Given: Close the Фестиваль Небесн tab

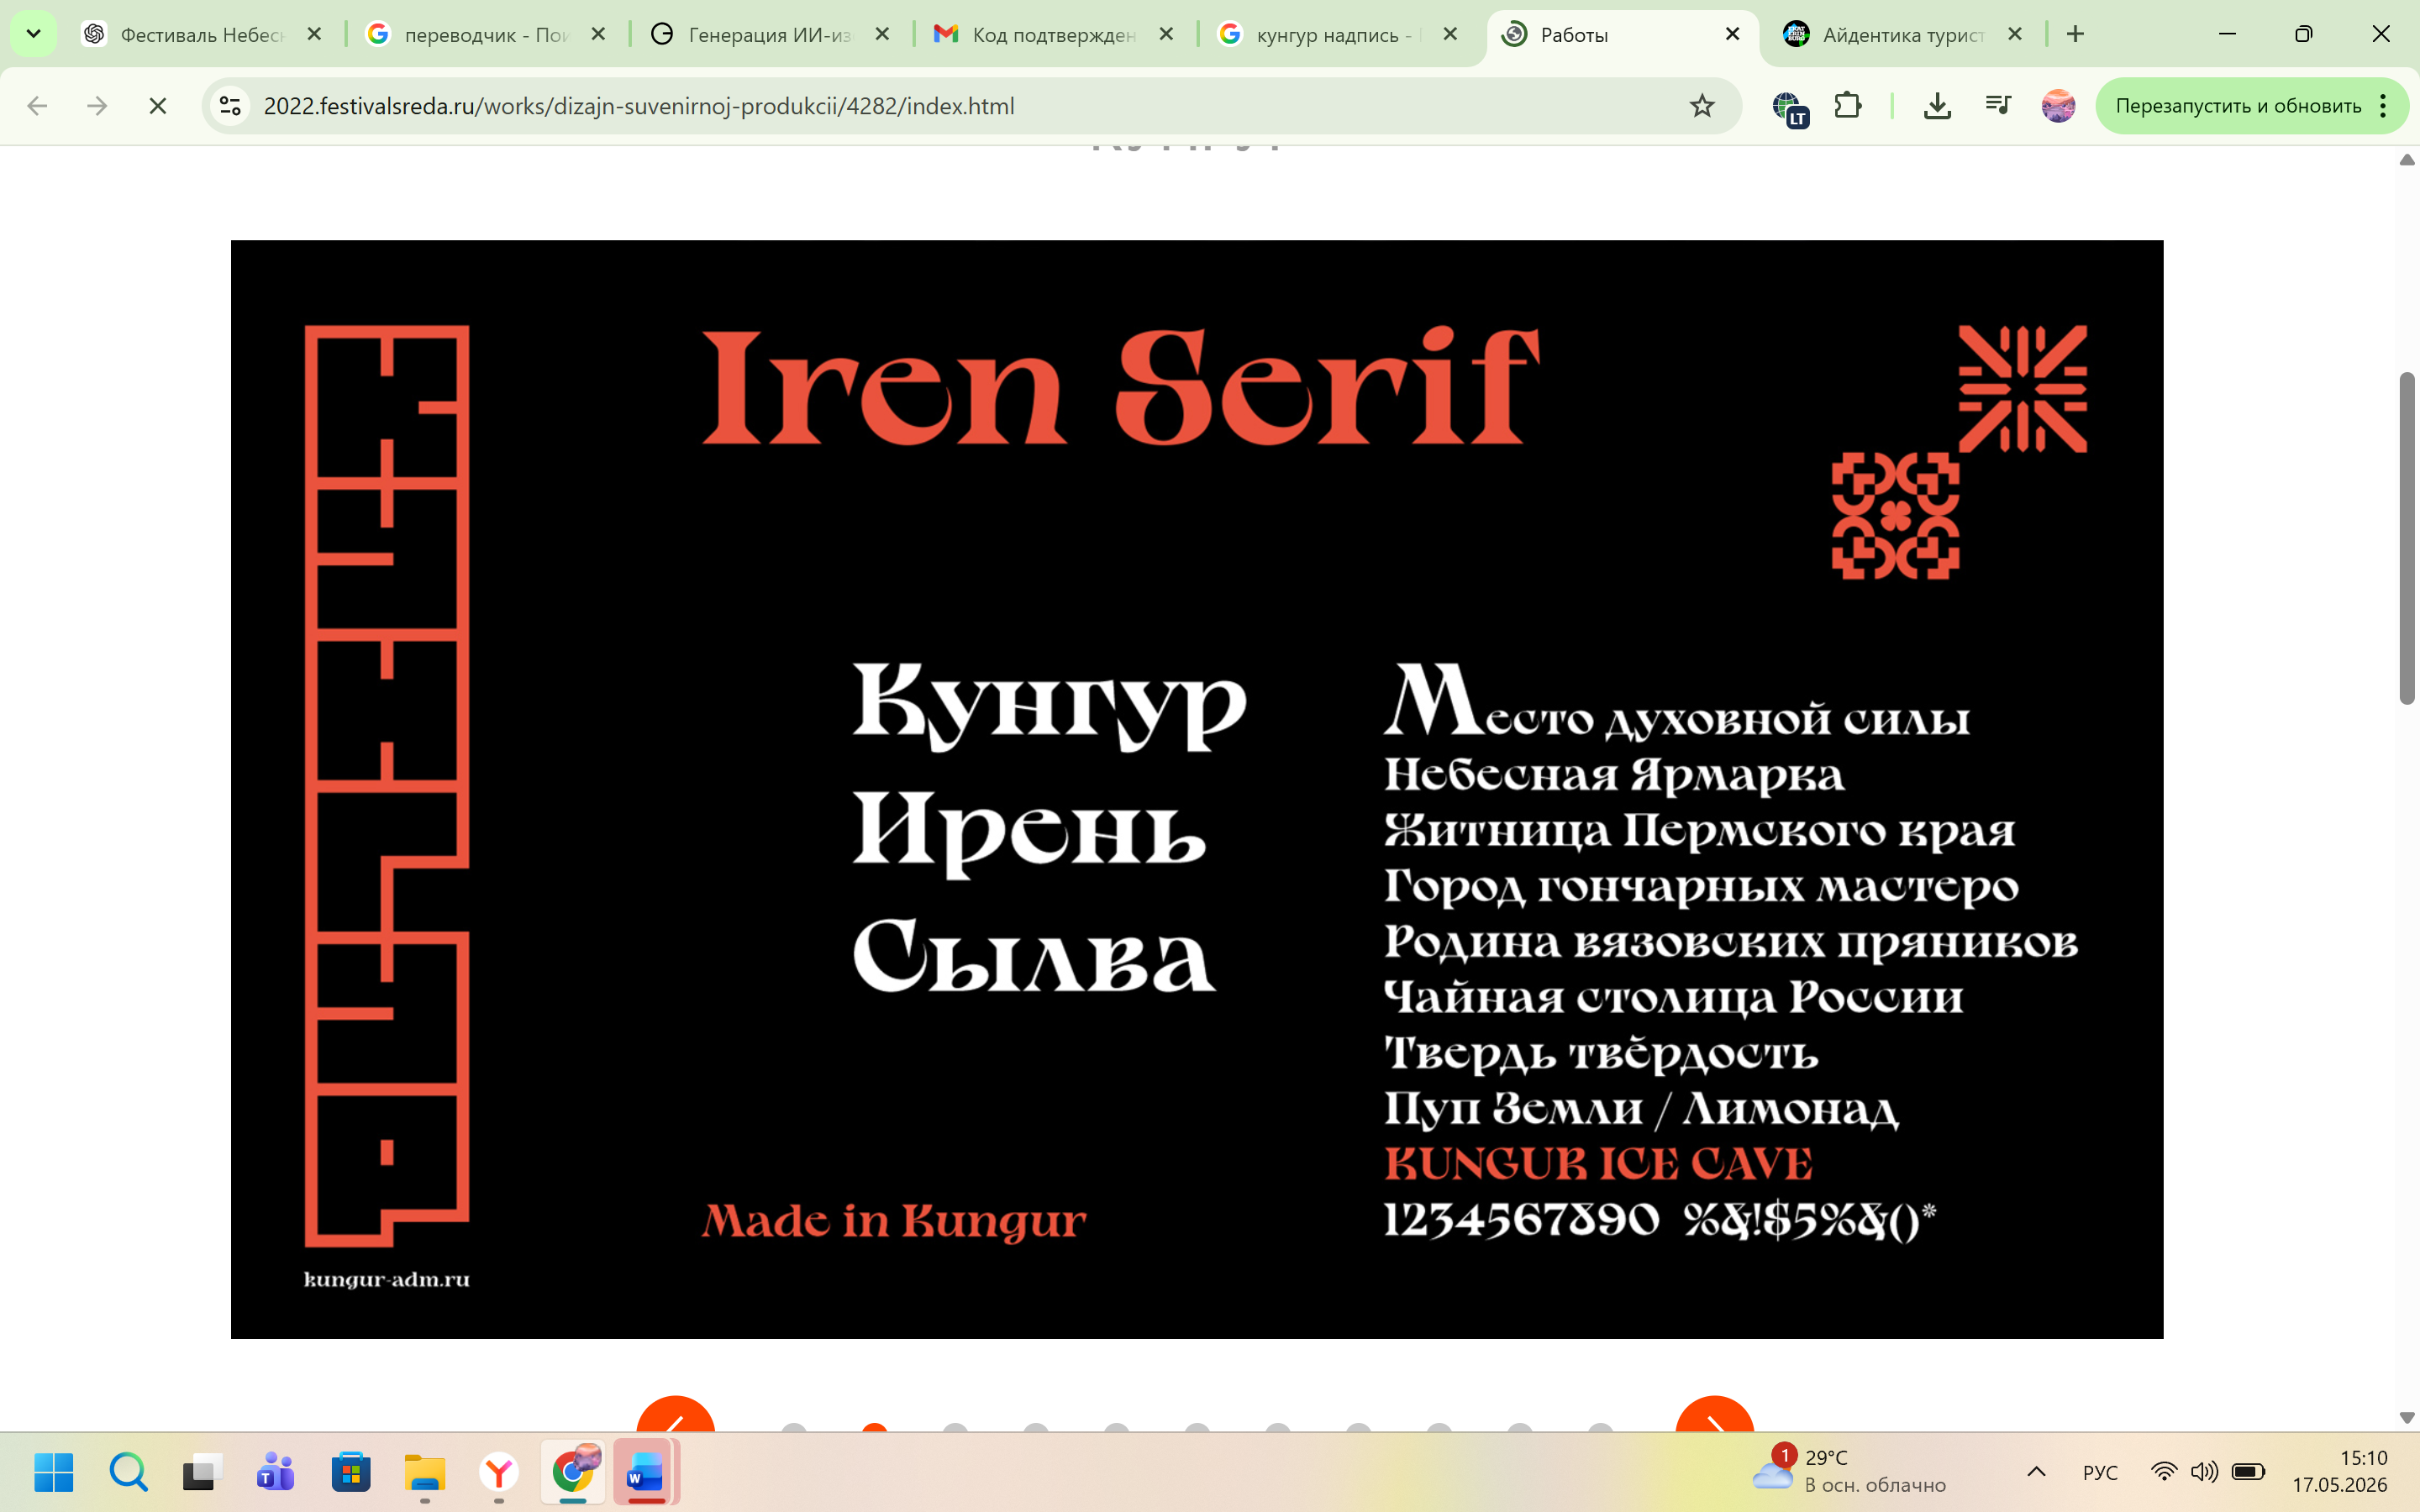Looking at the screenshot, I should pos(314,34).
